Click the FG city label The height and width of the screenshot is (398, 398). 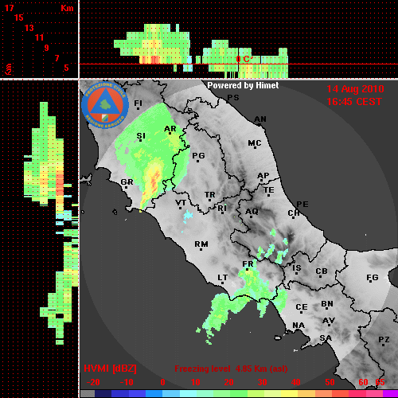coord(373,278)
